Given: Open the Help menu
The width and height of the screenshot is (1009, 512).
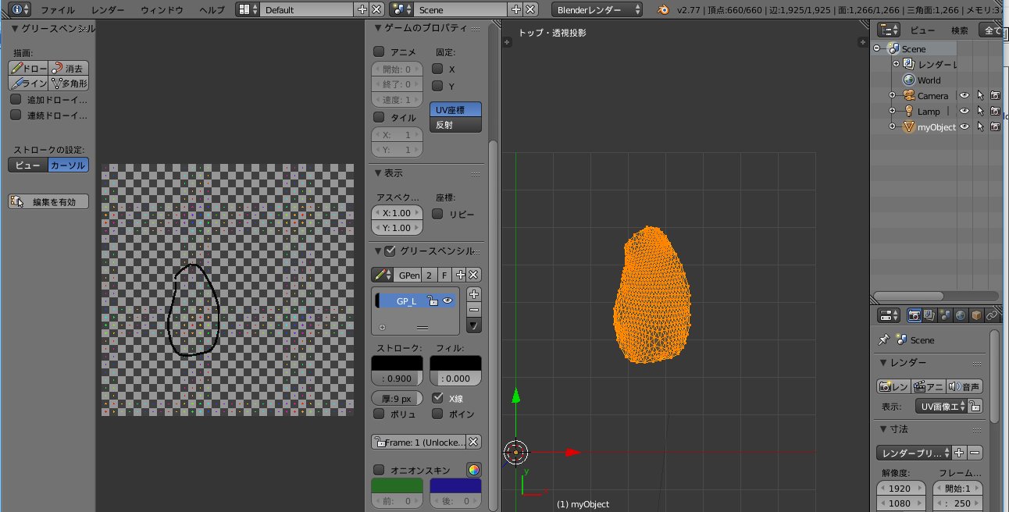Looking at the screenshot, I should click(212, 10).
